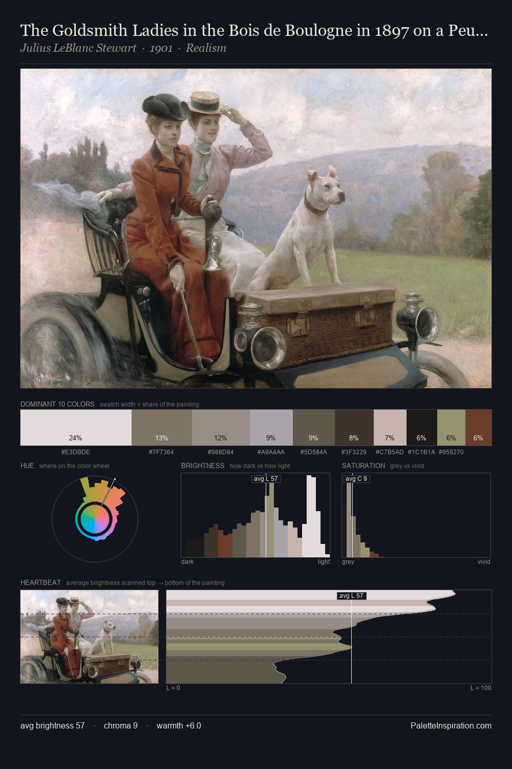This screenshot has height=769, width=512.
Task: Select the 6% near-black swatch
Action: pyautogui.click(x=422, y=427)
